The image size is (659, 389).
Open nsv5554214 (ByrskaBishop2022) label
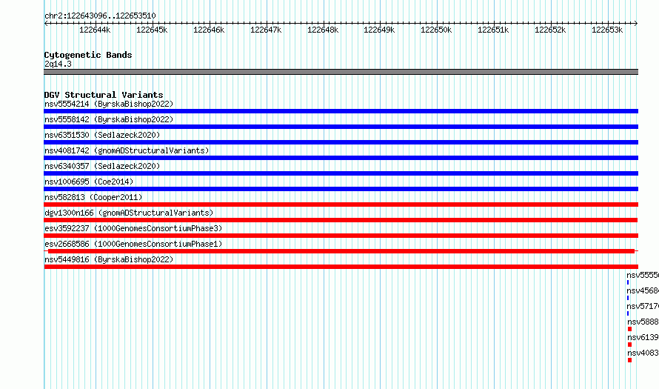click(109, 104)
